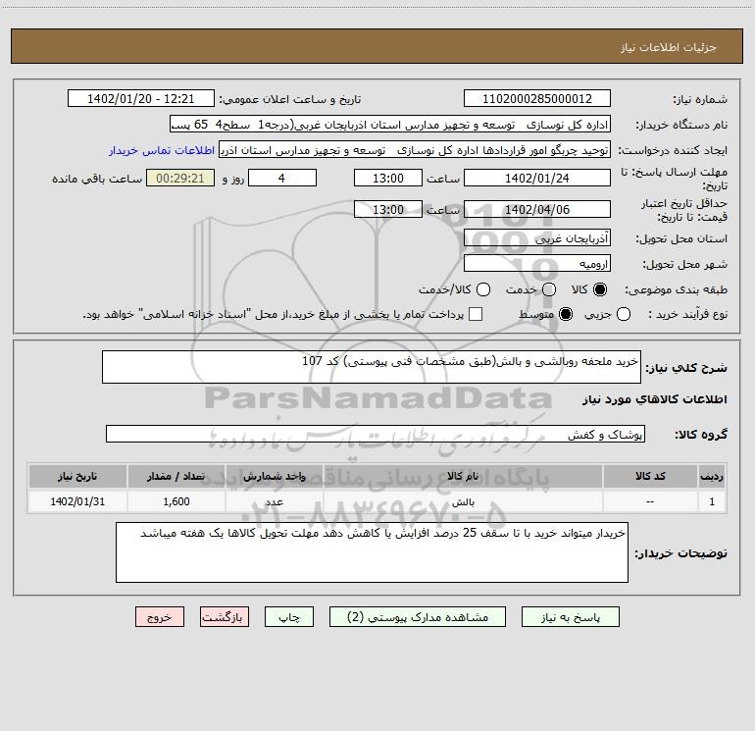755x731 pixels.
Task: Open the اطلاعات تماس خریدار link
Action: [x=162, y=150]
